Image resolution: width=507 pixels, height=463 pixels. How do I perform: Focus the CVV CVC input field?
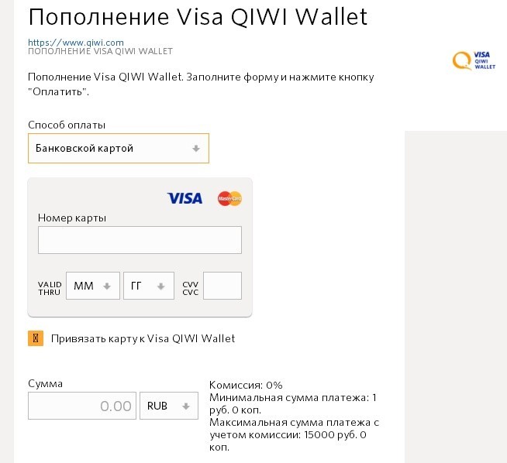(222, 286)
